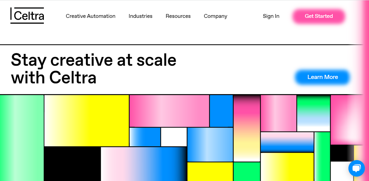Click the pink-to-blue gradient bar at bottom
Image resolution: width=369 pixels, height=181 pixels.
click(144, 164)
